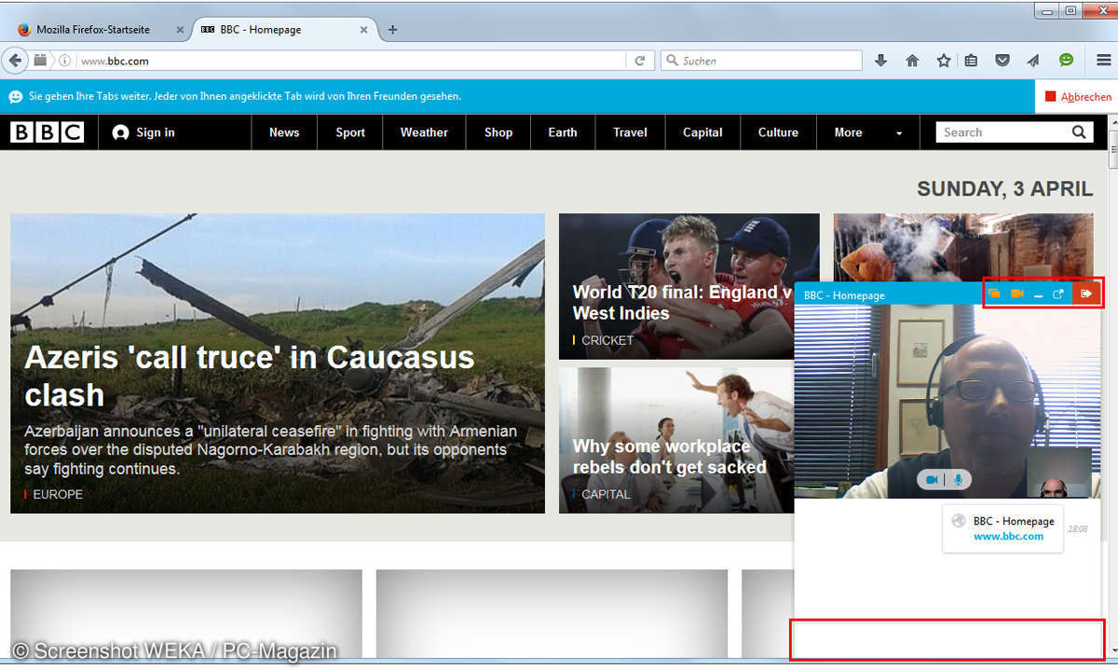Click the EUROPE category label
Screen dimensions: 1118x671
[58, 494]
